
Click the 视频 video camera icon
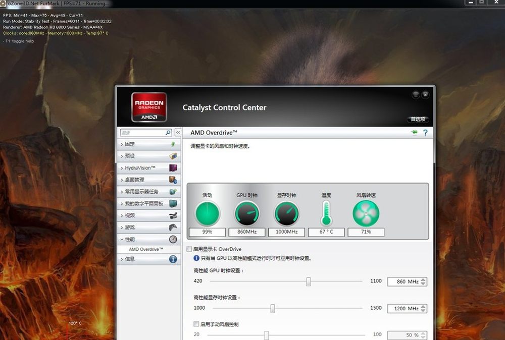tap(173, 215)
